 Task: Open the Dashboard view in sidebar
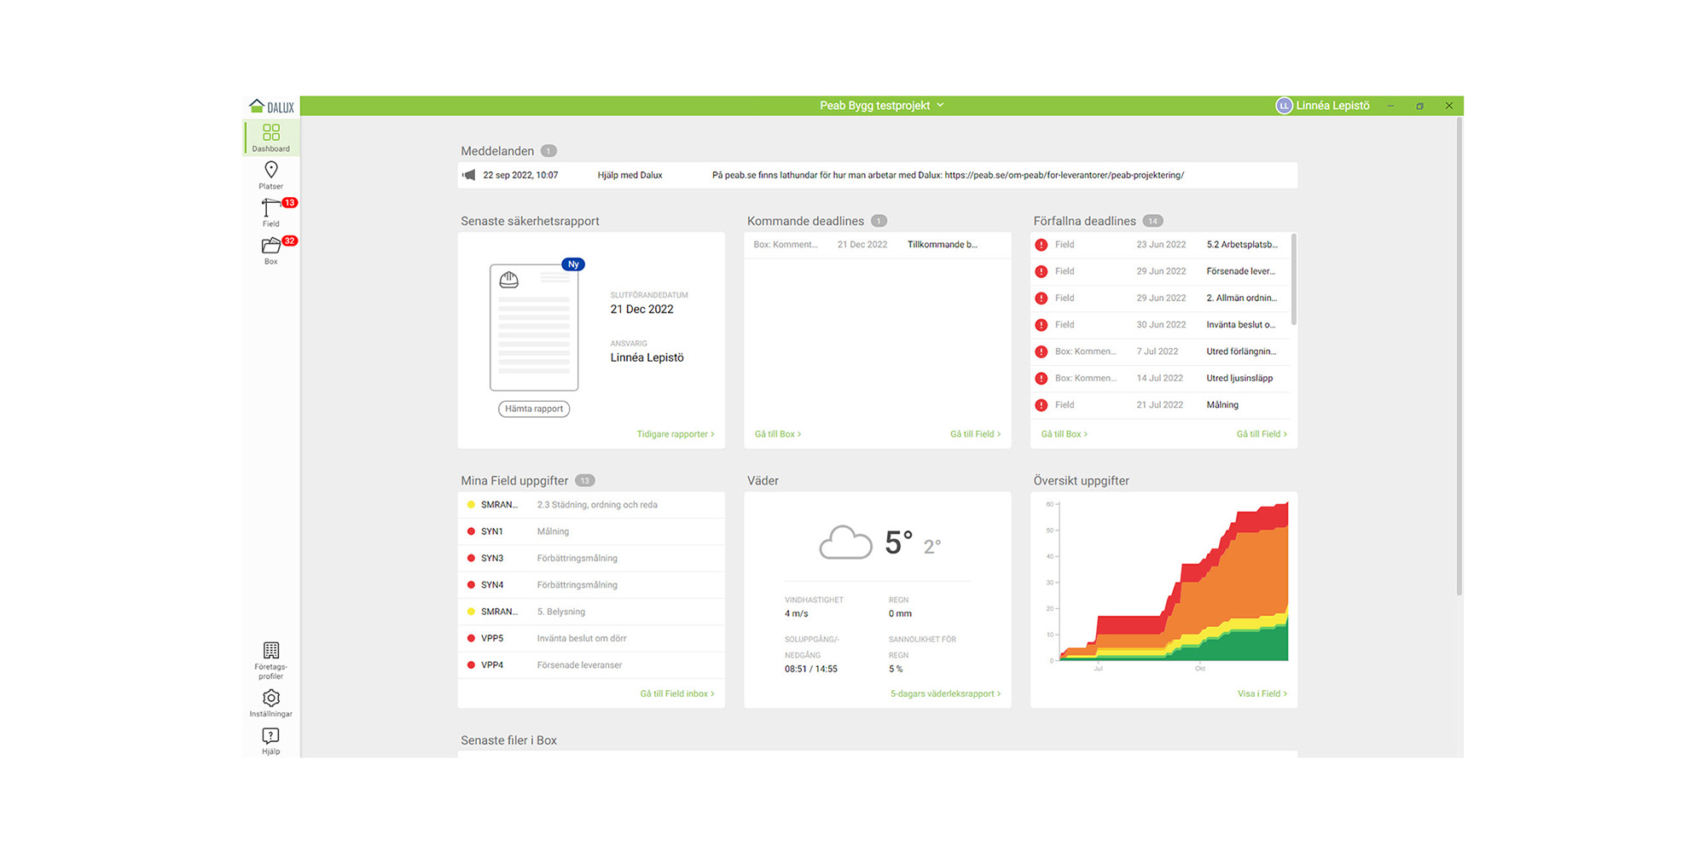coord(270,136)
